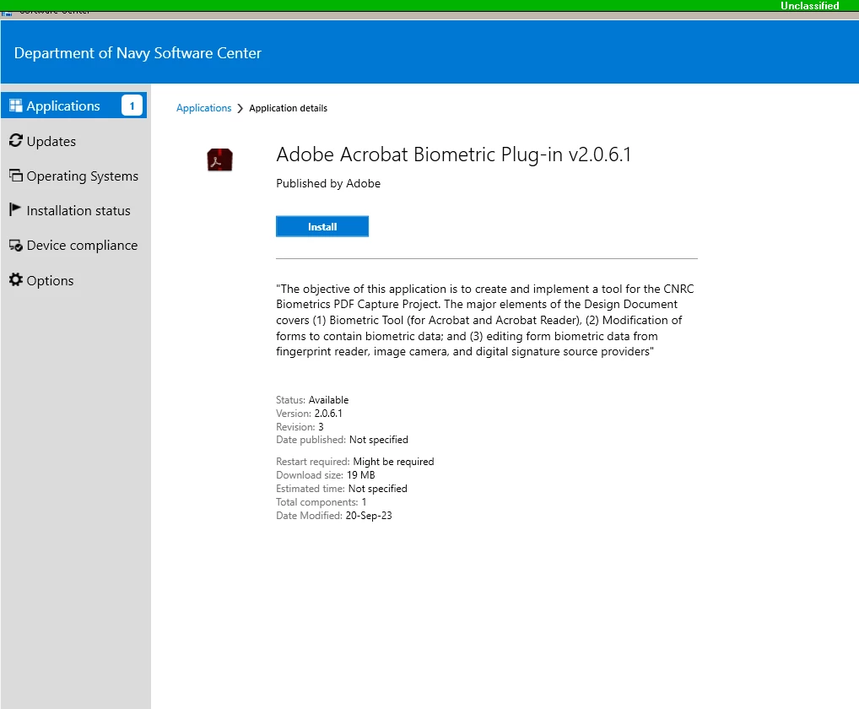Viewport: 859px width, 709px height.
Task: Click the Department of Navy Software Center header
Action: click(x=138, y=53)
